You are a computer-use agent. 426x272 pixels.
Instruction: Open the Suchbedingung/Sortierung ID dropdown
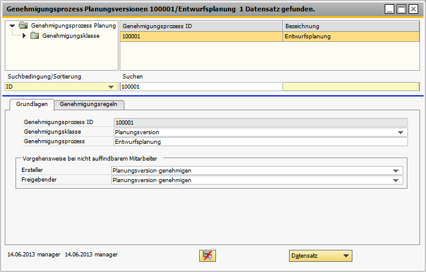[x=111, y=87]
